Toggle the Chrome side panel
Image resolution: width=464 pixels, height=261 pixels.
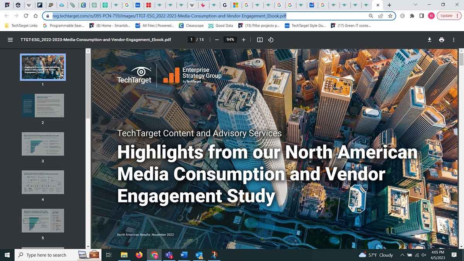421,16
